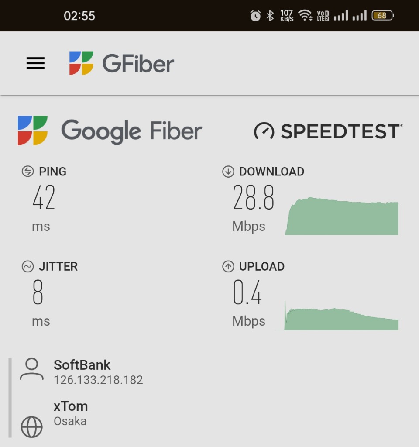The height and width of the screenshot is (447, 419).
Task: Tap the IP address 126.133.218.182
Action: click(98, 380)
